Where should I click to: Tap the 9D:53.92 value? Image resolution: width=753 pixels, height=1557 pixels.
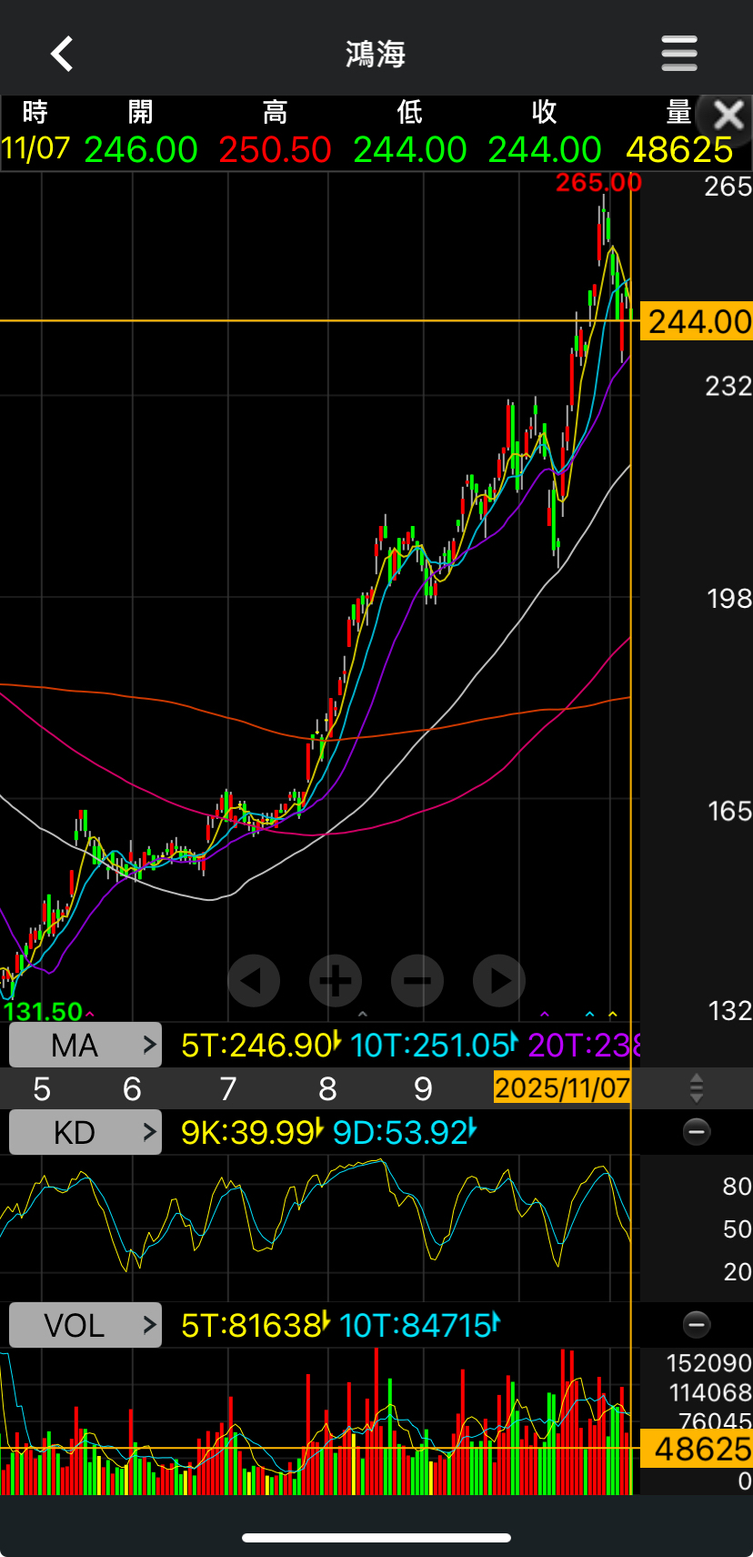pos(400,1133)
